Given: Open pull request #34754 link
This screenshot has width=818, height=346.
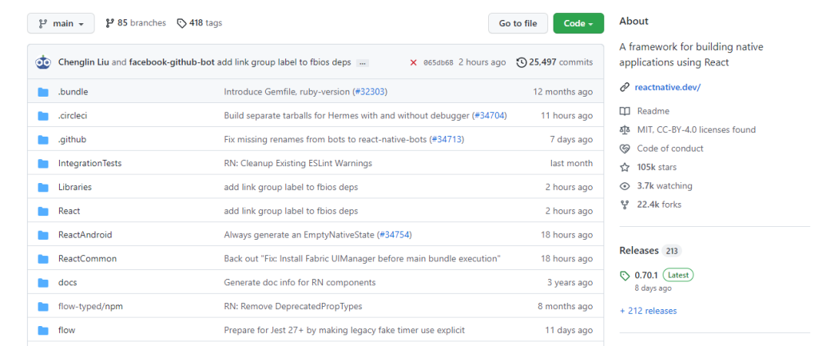Looking at the screenshot, I should pos(395,235).
